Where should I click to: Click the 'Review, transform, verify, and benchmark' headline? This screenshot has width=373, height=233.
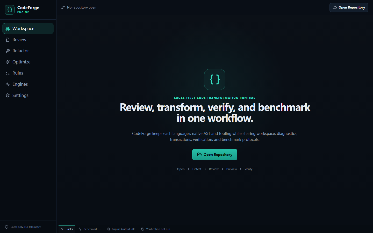(215, 107)
